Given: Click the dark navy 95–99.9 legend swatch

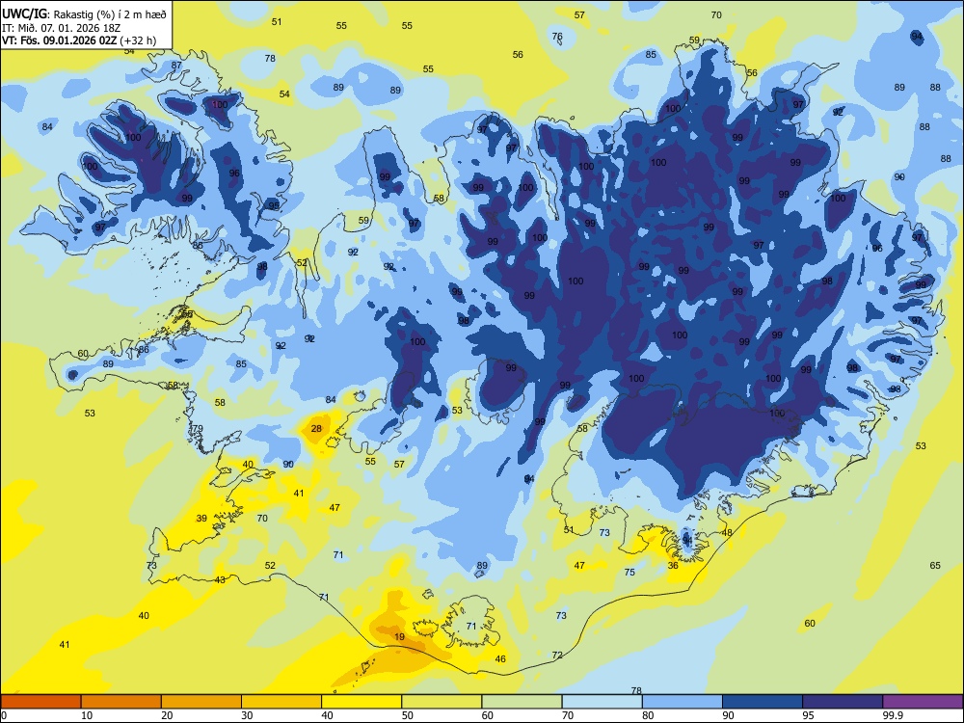Looking at the screenshot, I should pyautogui.click(x=843, y=702).
